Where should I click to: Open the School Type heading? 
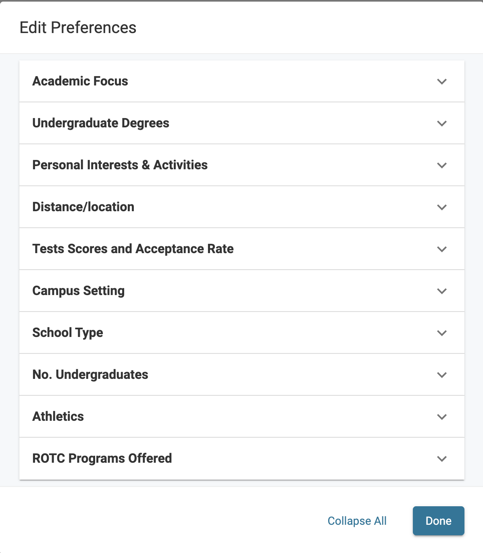coord(68,333)
